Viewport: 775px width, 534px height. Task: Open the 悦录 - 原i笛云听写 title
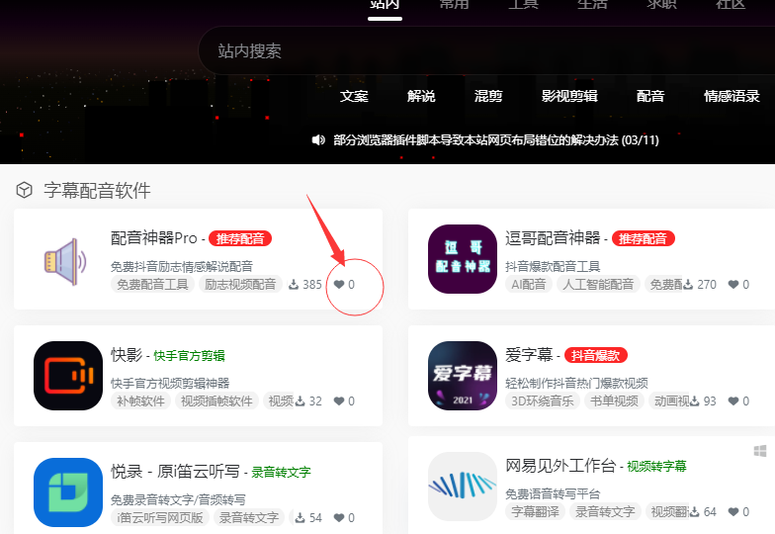(x=175, y=472)
